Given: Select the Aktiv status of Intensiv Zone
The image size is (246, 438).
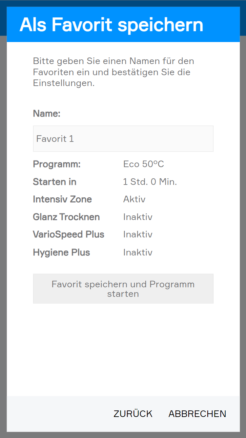Looking at the screenshot, I should (x=134, y=199).
